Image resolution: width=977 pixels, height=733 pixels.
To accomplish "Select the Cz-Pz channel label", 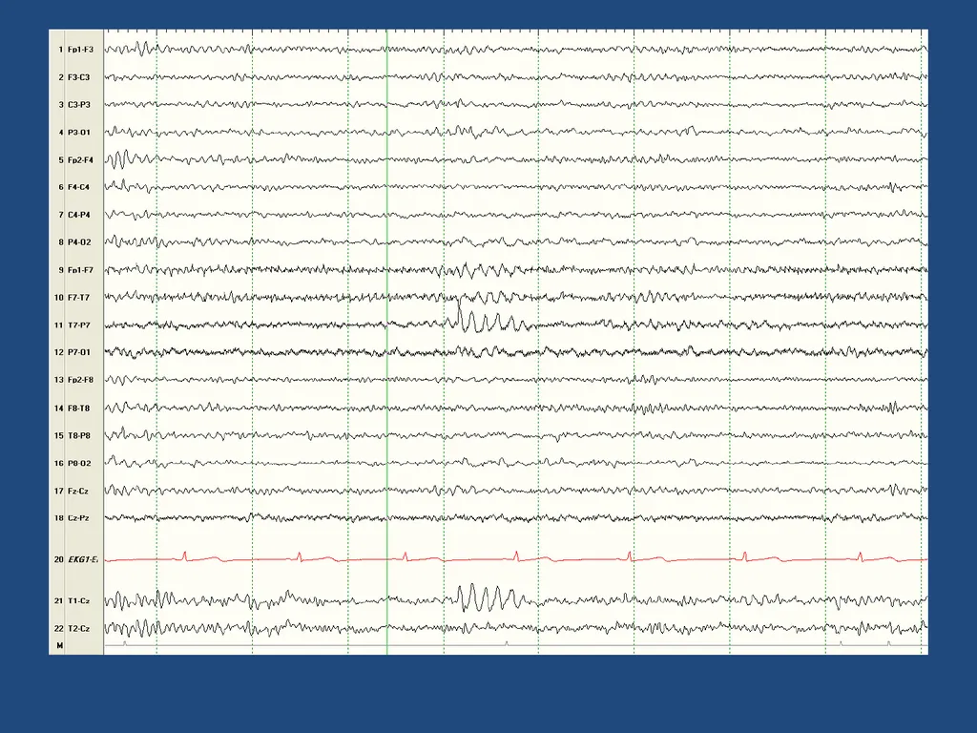I will pos(78,518).
